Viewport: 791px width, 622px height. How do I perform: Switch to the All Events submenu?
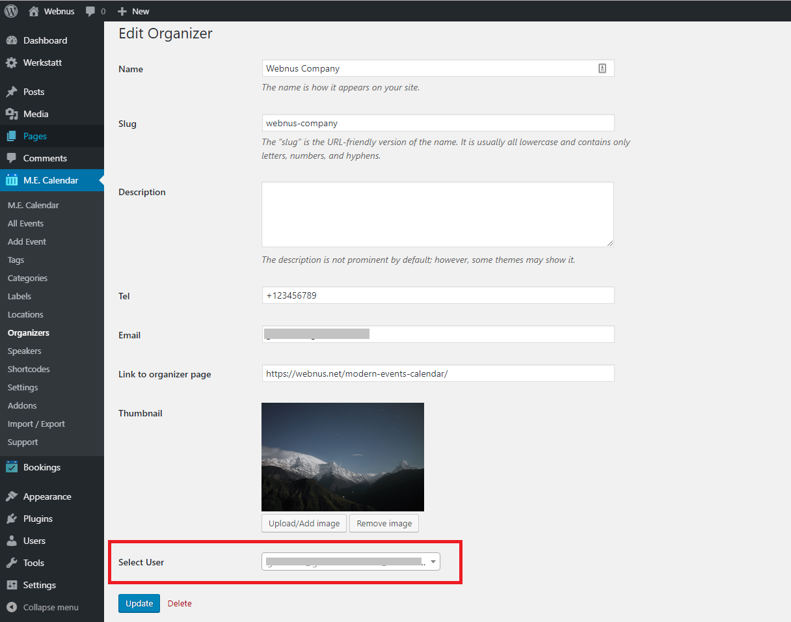(25, 223)
